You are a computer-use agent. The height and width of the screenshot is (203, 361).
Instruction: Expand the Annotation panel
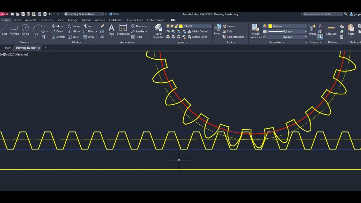128,42
